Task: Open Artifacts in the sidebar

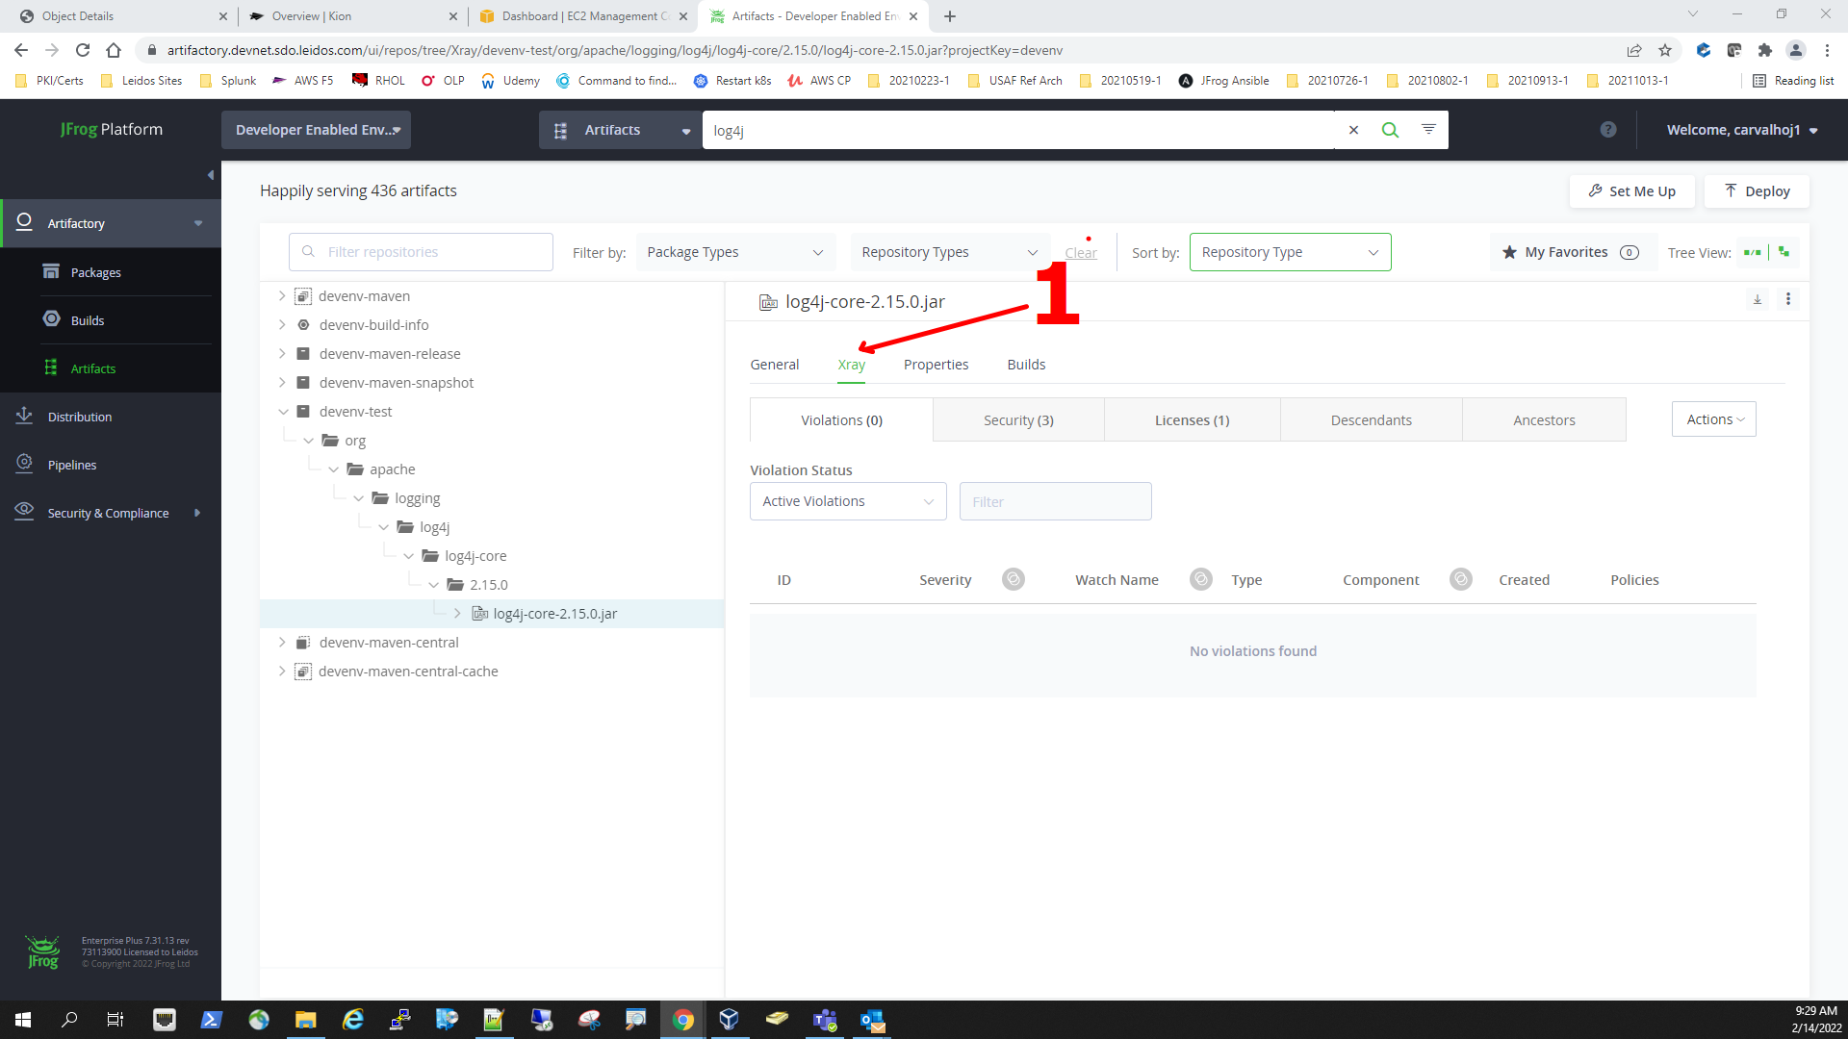Action: pos(92,368)
